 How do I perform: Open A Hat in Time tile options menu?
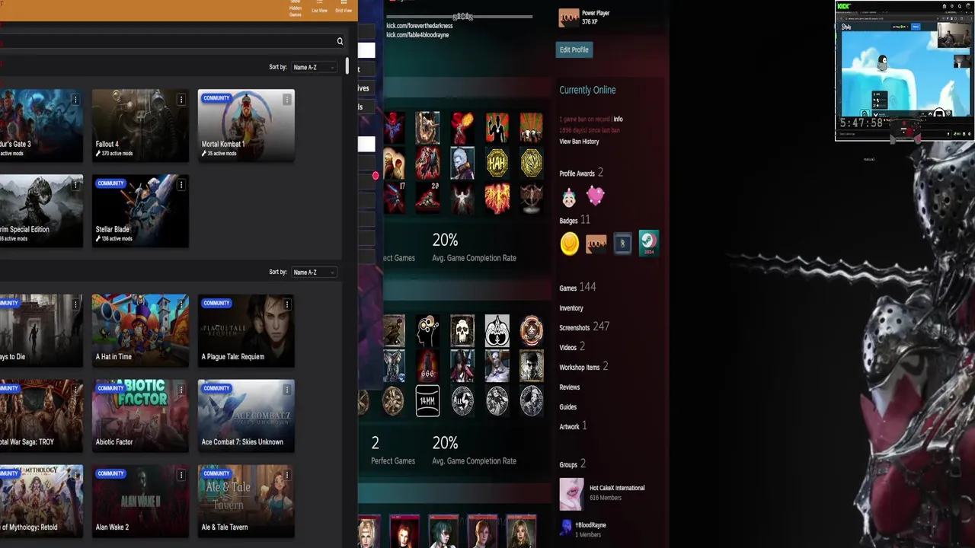click(x=181, y=305)
